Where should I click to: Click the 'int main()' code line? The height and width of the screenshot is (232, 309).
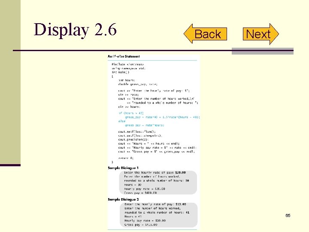click(x=121, y=72)
